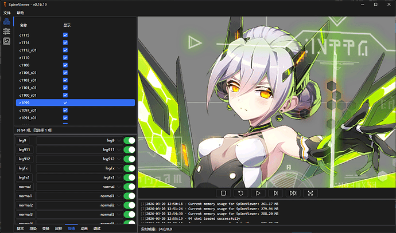Open the image background sidebar icon
This screenshot has height=233, width=396.
tap(6, 41)
